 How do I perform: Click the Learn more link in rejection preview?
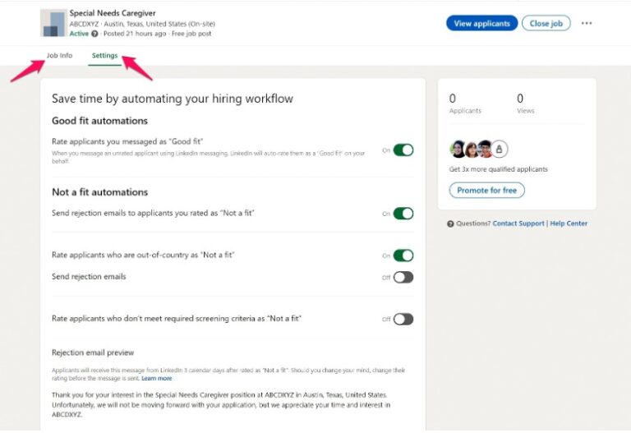point(157,378)
